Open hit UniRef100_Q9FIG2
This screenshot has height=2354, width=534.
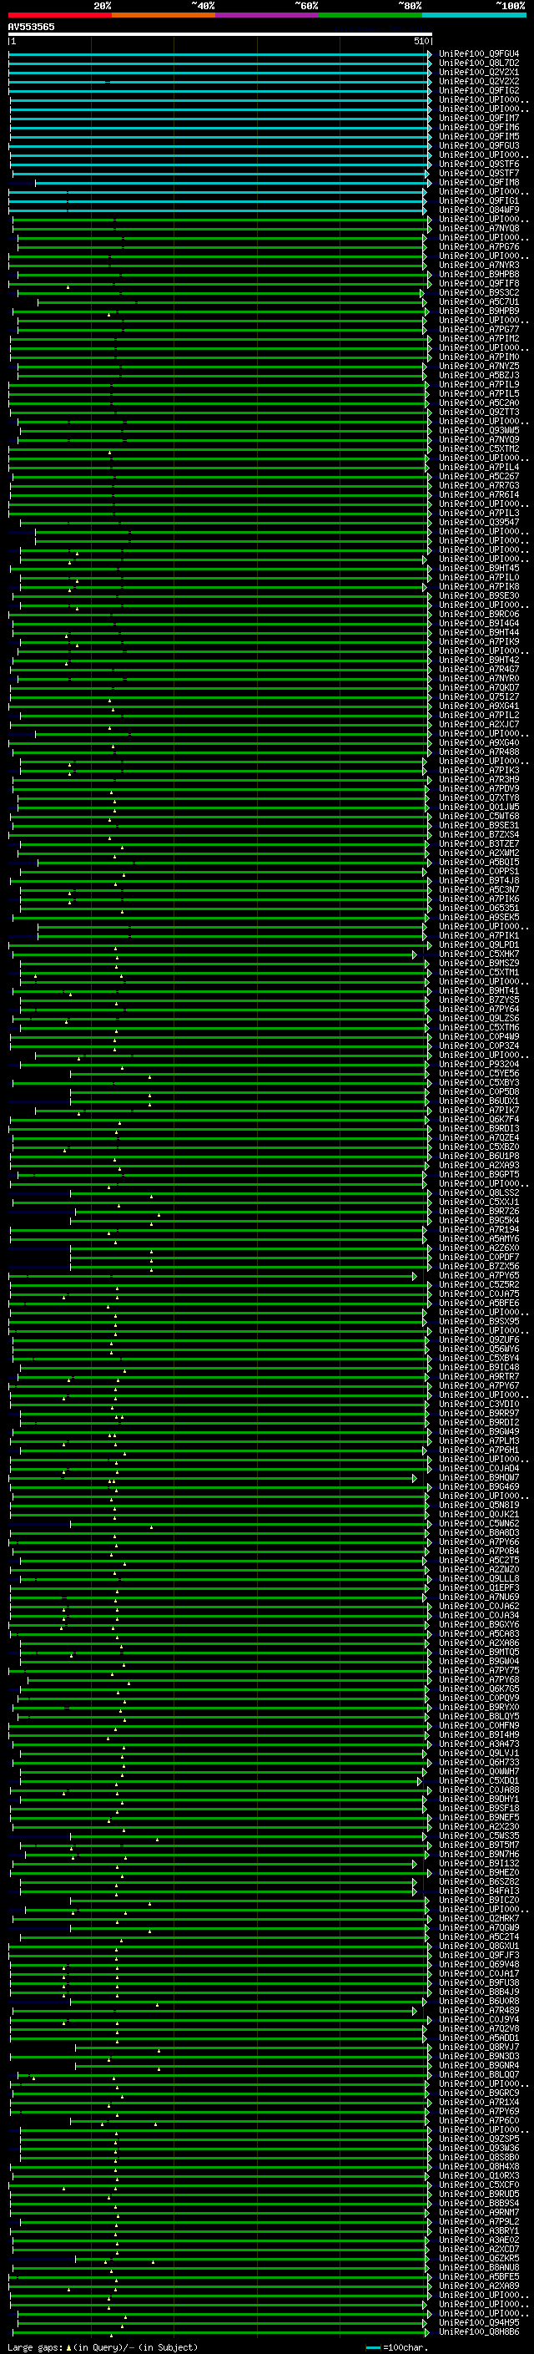[x=479, y=90]
